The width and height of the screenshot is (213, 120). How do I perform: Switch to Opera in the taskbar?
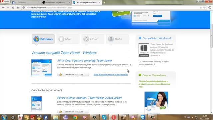click(114, 117)
